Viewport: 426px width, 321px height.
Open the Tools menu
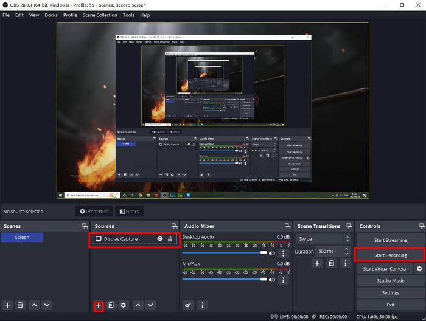coord(128,15)
